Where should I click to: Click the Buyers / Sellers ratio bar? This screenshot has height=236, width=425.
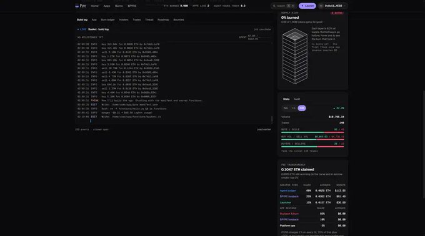pyautogui.click(x=312, y=147)
